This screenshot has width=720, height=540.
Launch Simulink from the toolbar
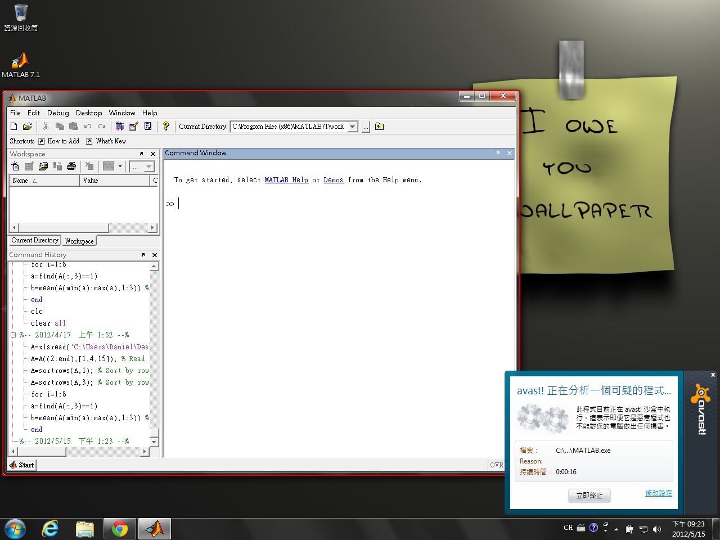coord(119,127)
